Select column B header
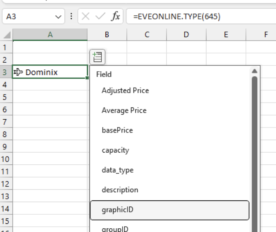This screenshot has height=232, width=276. [x=107, y=35]
